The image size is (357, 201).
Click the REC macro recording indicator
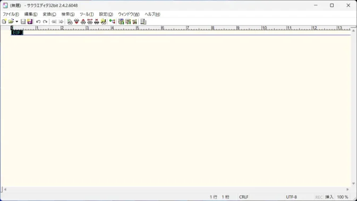tap(319, 197)
